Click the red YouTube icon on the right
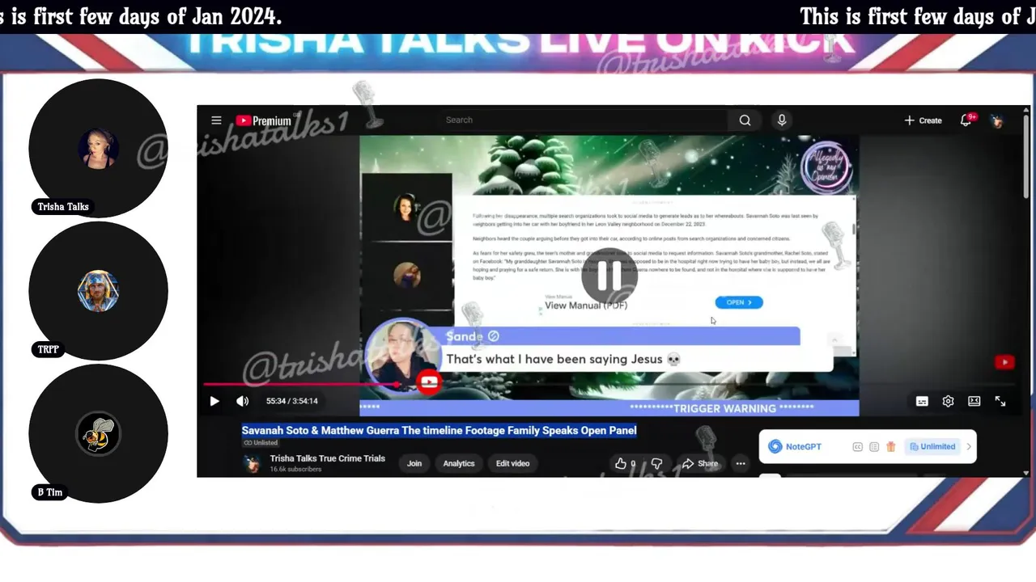Screen dimensions: 1036x582 1004,362
